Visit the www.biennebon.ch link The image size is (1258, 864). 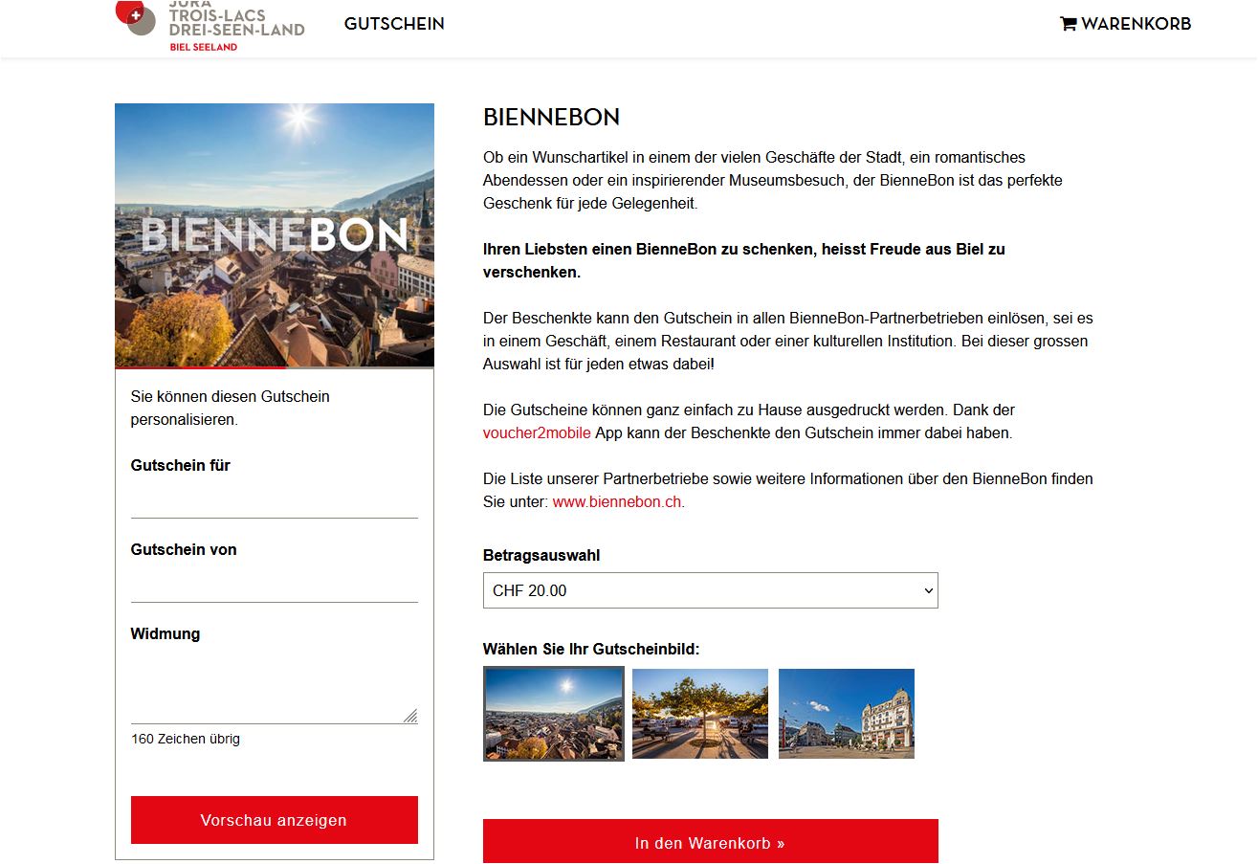point(617,501)
